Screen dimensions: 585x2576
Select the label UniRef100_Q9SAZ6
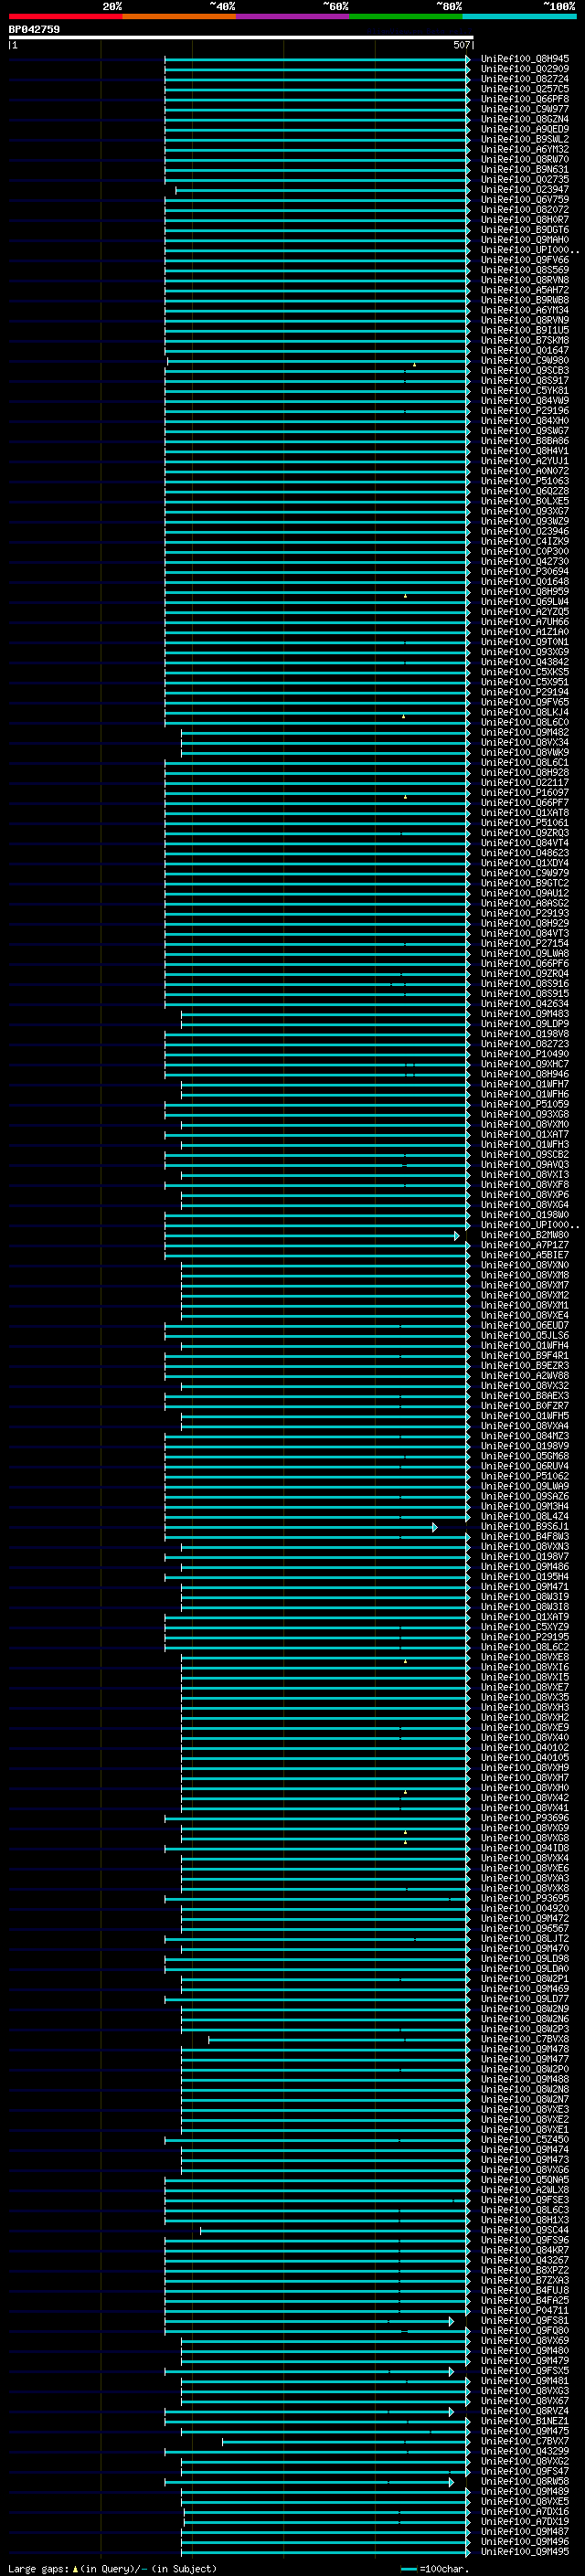pos(525,1497)
